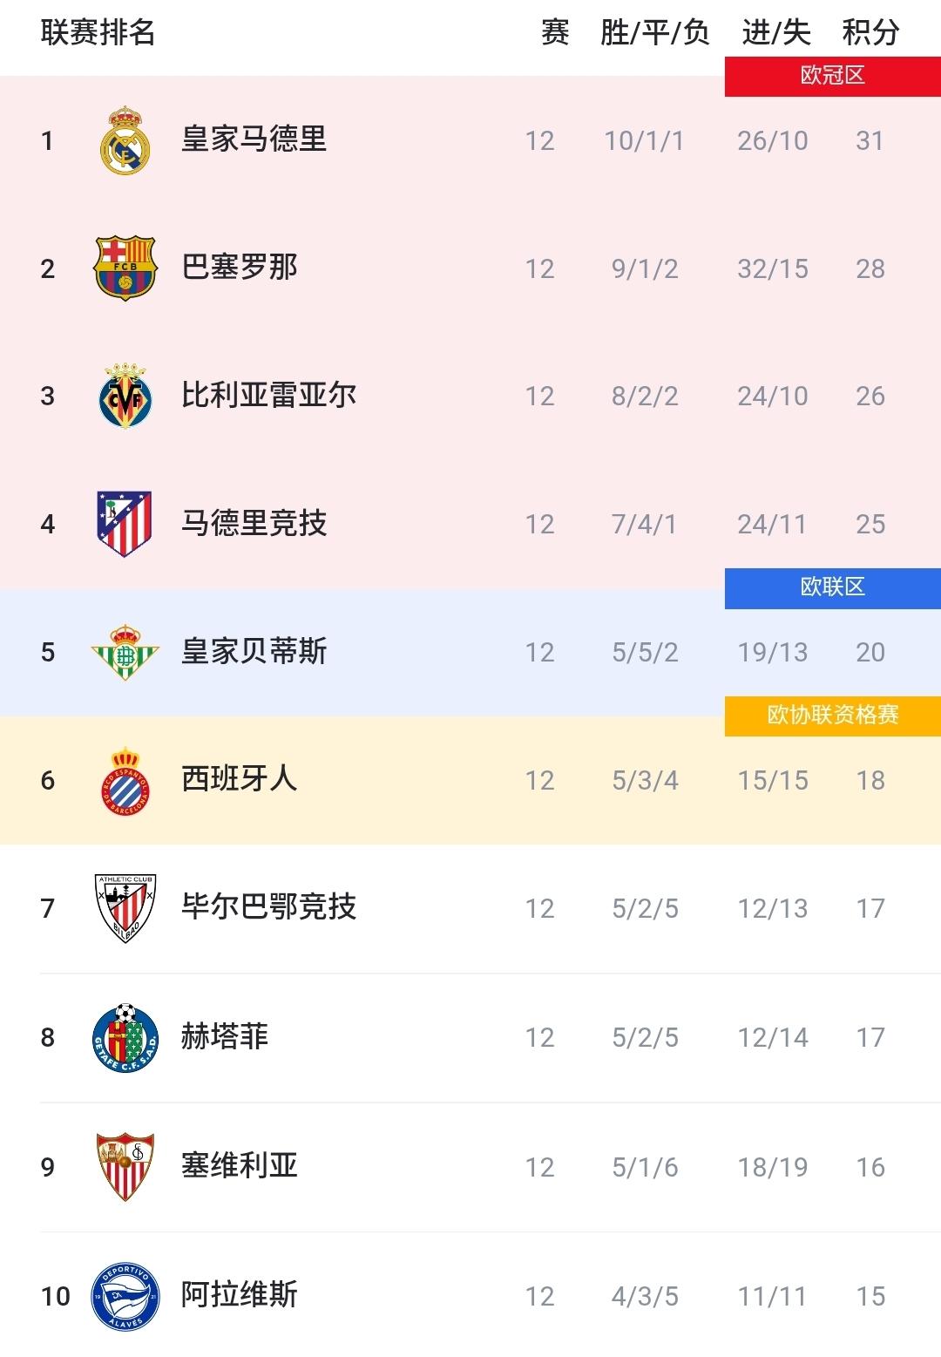
Task: Click the Real Madrid crest icon
Action: [125, 140]
